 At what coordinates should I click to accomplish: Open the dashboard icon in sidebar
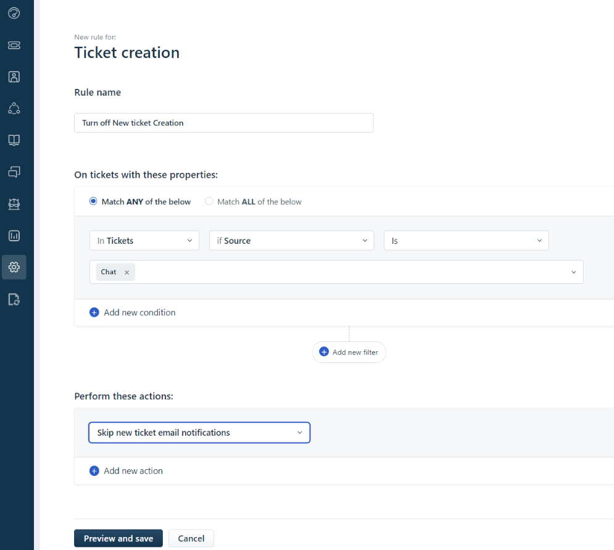point(14,12)
